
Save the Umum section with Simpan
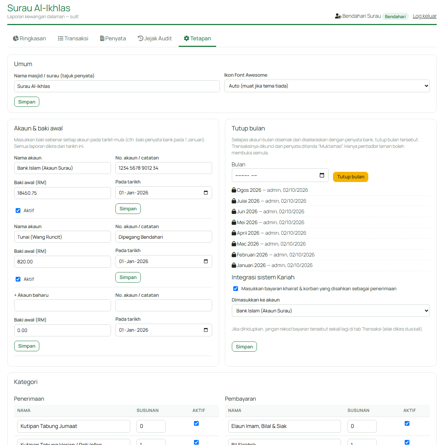(27, 102)
